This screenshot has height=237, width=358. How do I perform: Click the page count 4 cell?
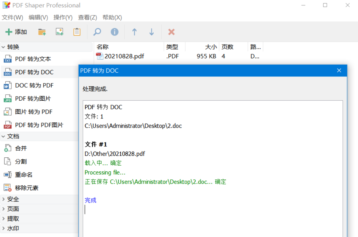point(223,56)
